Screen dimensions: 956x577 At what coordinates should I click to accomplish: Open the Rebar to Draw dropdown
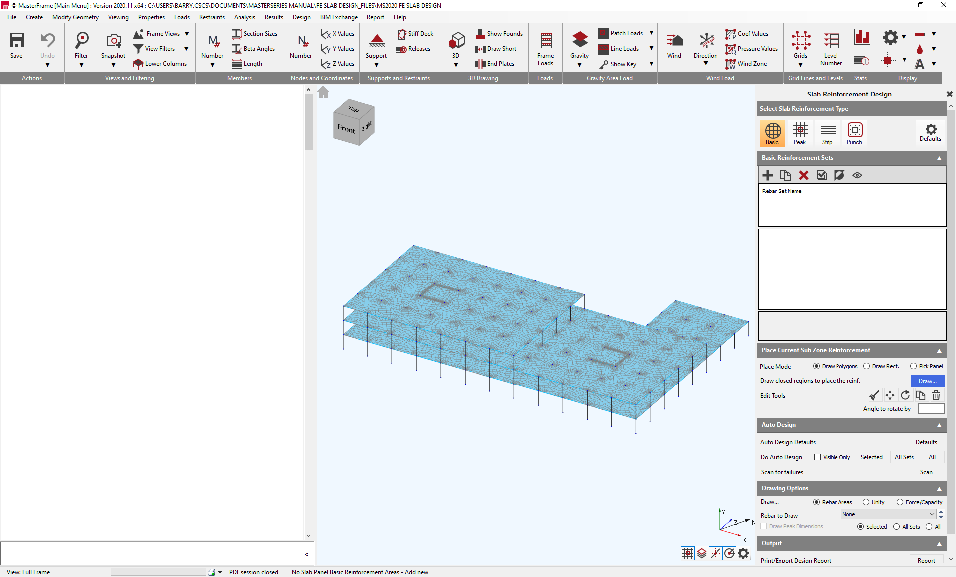pos(888,514)
